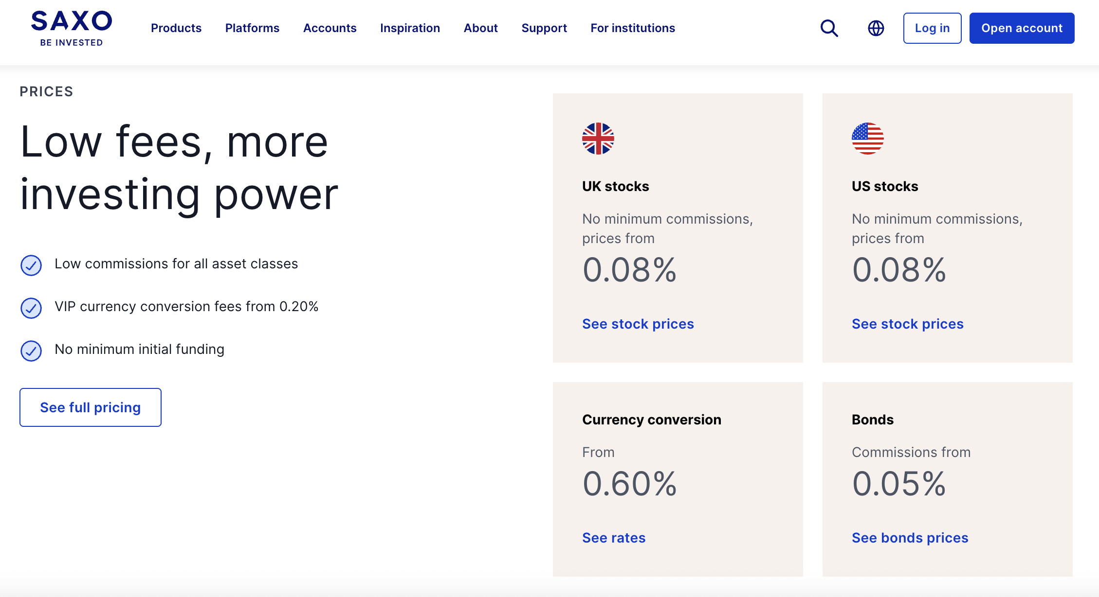Select Support in the top navigation
This screenshot has width=1099, height=597.
[544, 28]
